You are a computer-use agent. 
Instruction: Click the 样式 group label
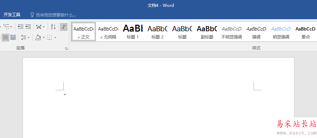click(256, 48)
